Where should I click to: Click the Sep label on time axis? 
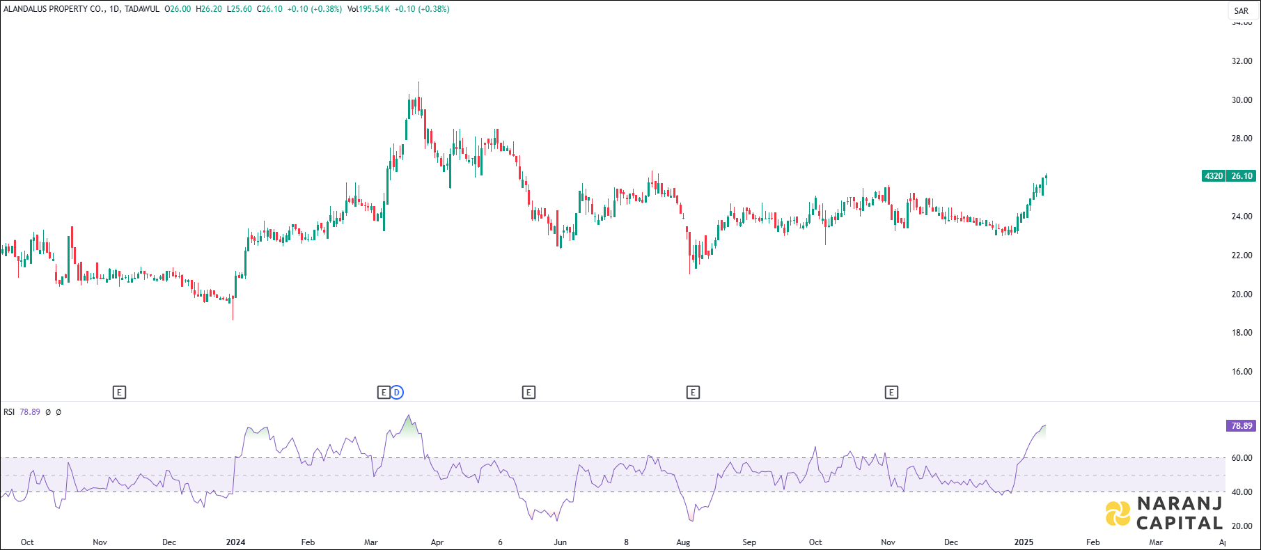pos(749,542)
